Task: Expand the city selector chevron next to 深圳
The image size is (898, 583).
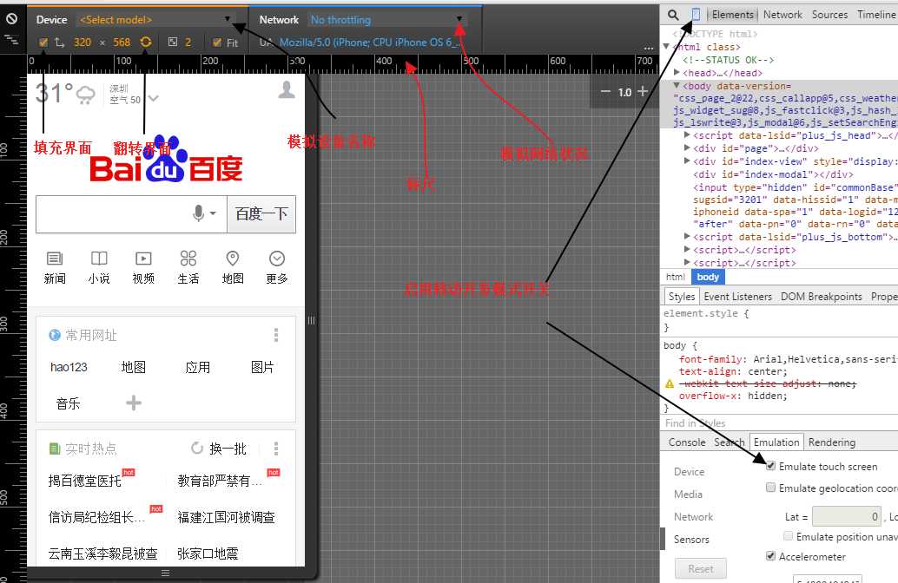Action: click(153, 98)
